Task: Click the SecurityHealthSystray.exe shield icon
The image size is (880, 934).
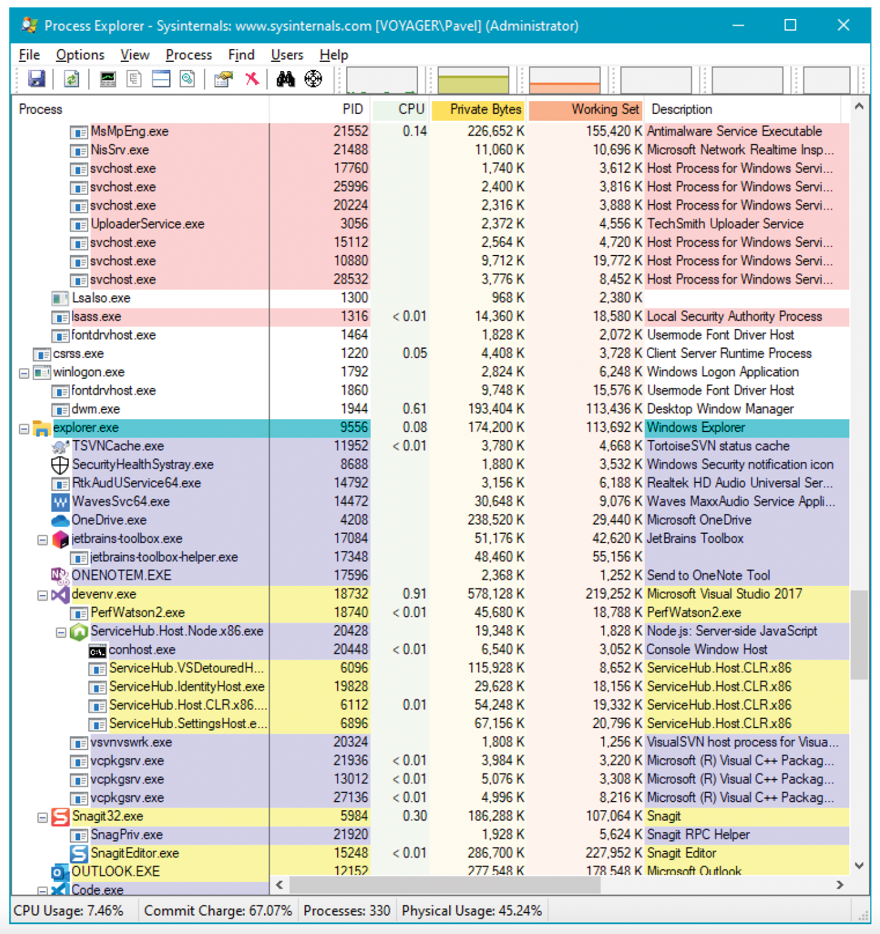Action: coord(60,465)
